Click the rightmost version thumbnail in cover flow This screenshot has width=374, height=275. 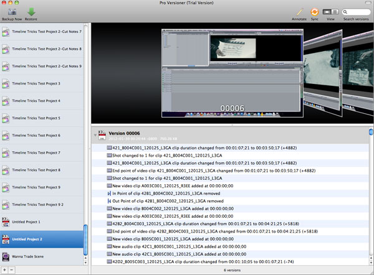(358, 72)
